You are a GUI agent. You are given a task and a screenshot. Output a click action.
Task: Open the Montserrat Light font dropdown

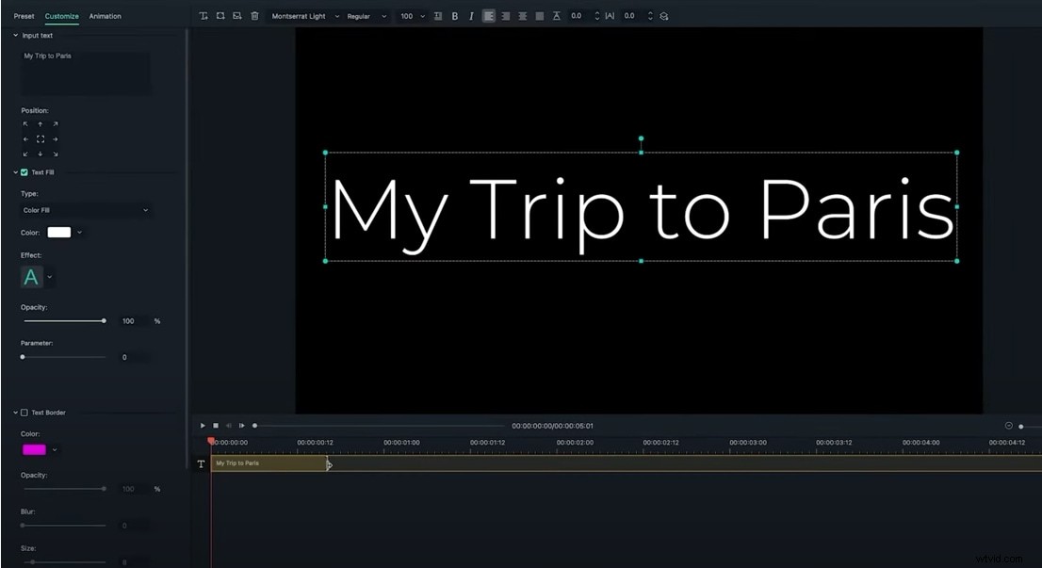[x=301, y=16]
